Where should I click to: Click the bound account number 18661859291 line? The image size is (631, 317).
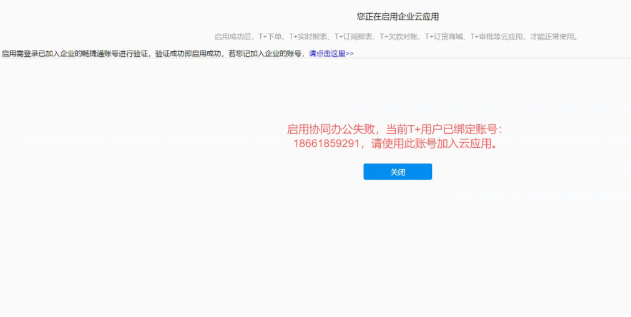pos(395,144)
